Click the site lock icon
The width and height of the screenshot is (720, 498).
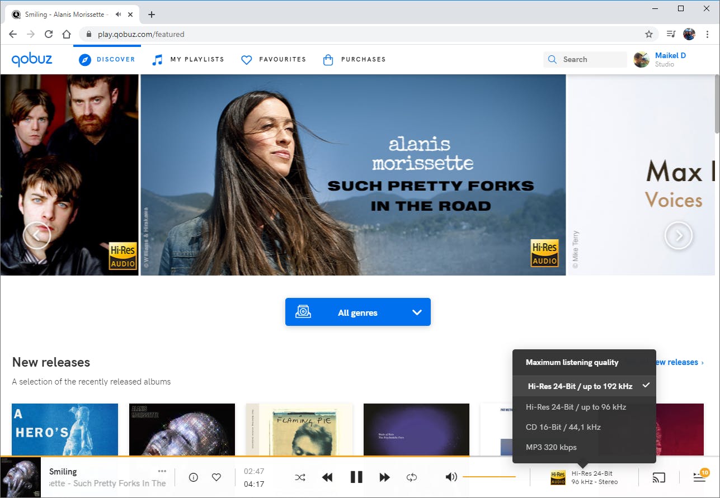pyautogui.click(x=88, y=34)
